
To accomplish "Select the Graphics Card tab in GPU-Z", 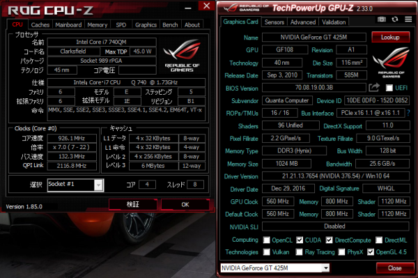I will pyautogui.click(x=241, y=22).
